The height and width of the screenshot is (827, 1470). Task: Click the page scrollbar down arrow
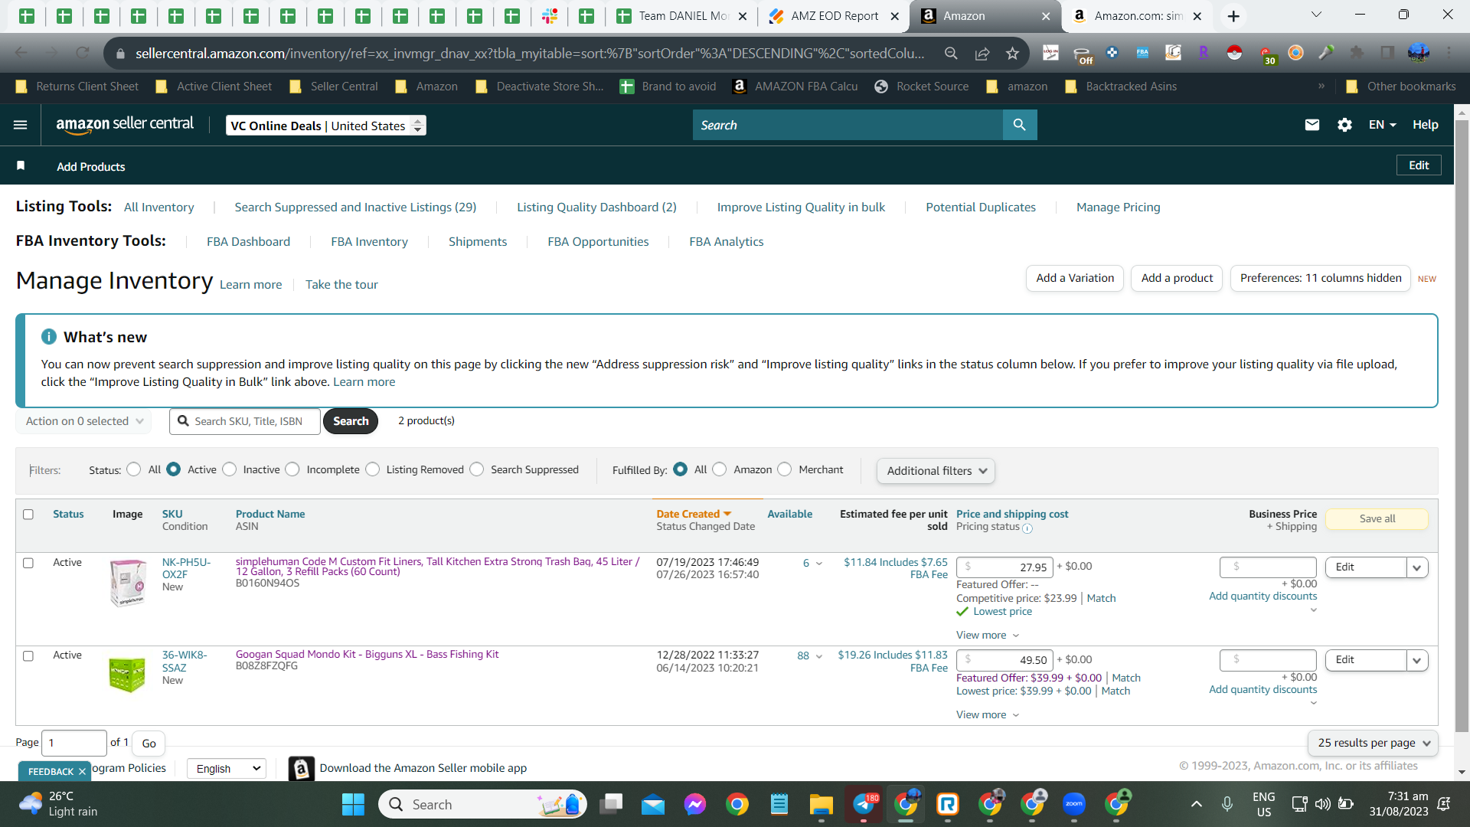(x=1462, y=772)
